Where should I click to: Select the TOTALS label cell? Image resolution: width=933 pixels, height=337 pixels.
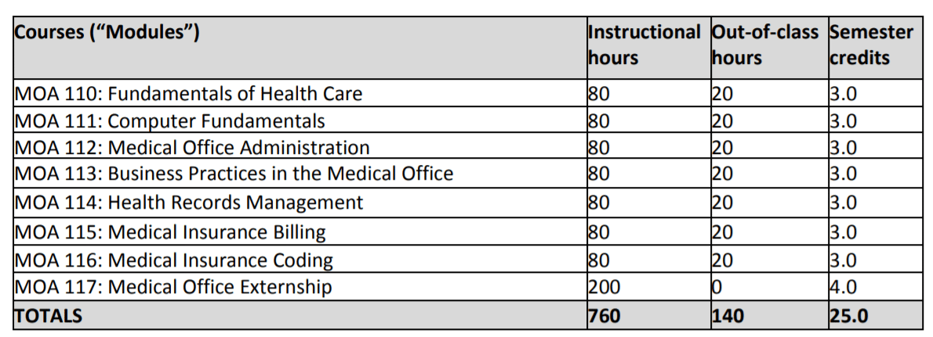click(x=300, y=315)
